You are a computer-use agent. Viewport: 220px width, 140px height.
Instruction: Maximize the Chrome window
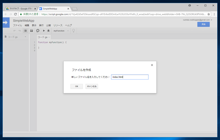(x=206, y=5)
